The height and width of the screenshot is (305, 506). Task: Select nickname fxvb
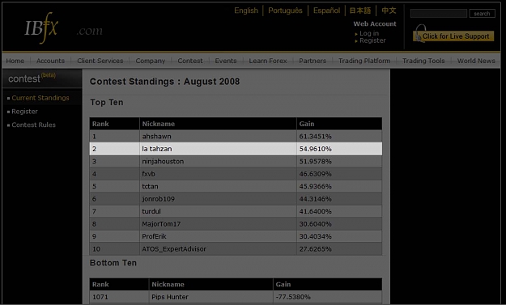[148, 174]
